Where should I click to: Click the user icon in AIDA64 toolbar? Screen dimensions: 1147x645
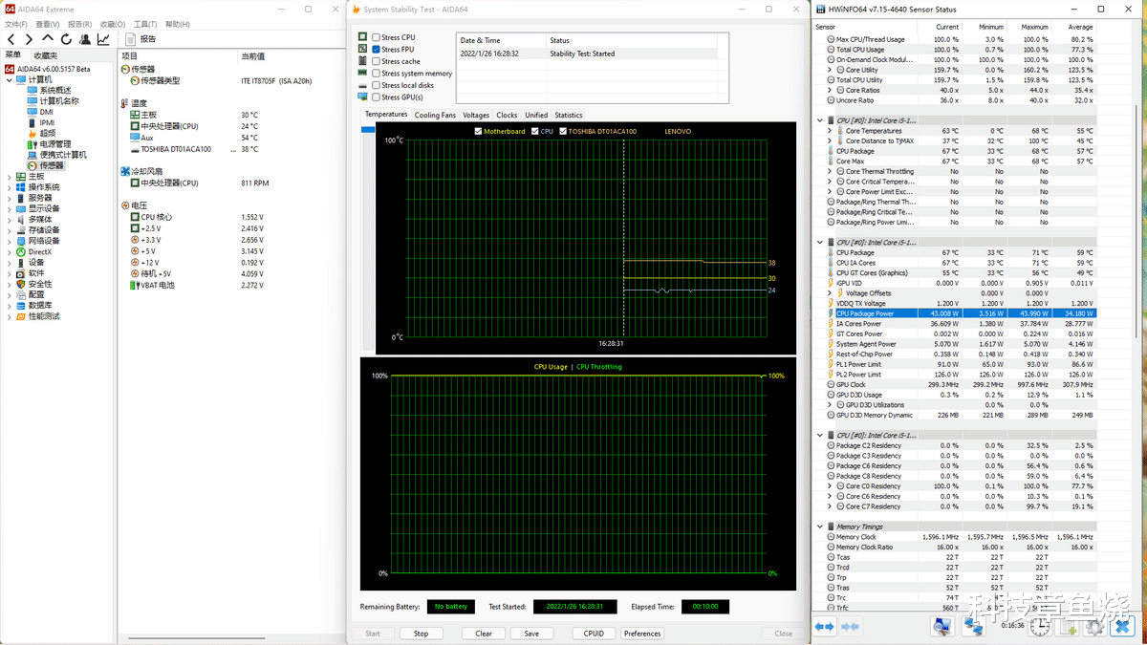(85, 39)
